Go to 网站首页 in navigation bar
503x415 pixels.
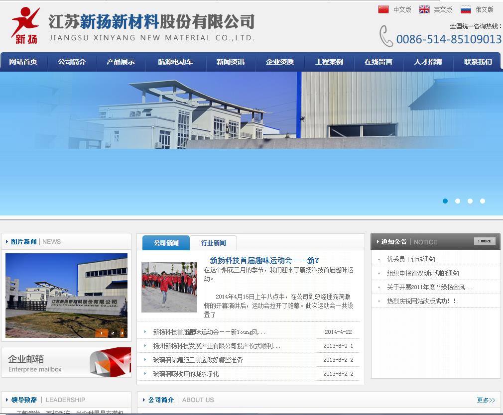click(x=23, y=62)
